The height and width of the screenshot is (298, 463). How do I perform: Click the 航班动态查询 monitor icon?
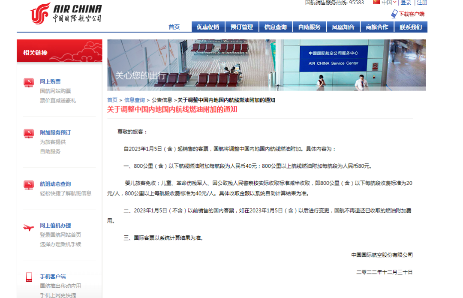point(29,185)
